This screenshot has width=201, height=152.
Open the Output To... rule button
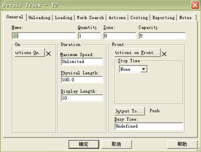(130, 111)
